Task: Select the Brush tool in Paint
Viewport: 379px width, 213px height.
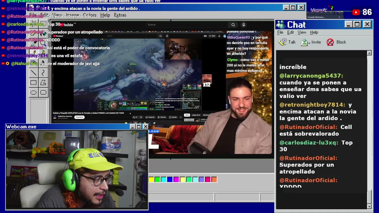Action: 43,53
